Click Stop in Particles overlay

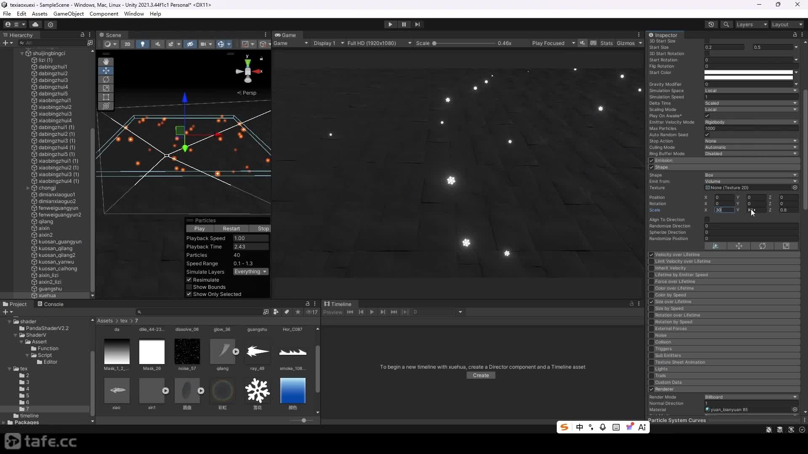click(x=263, y=229)
